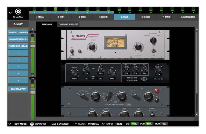Expand the chevron beside the Channel icon
This screenshot has width=206, height=134.
tap(10, 13)
